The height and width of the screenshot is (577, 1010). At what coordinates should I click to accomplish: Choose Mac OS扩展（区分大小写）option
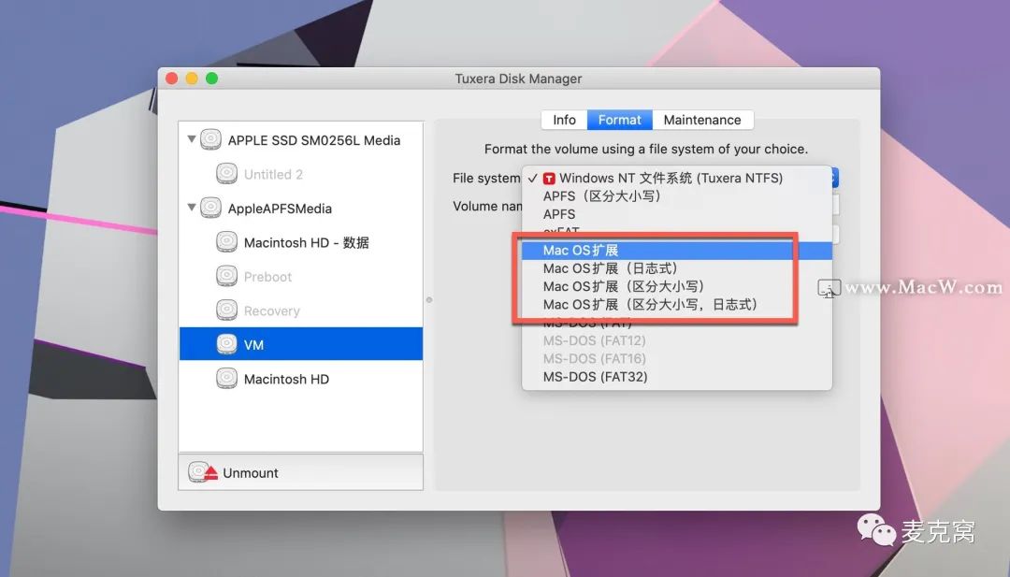[x=677, y=286]
